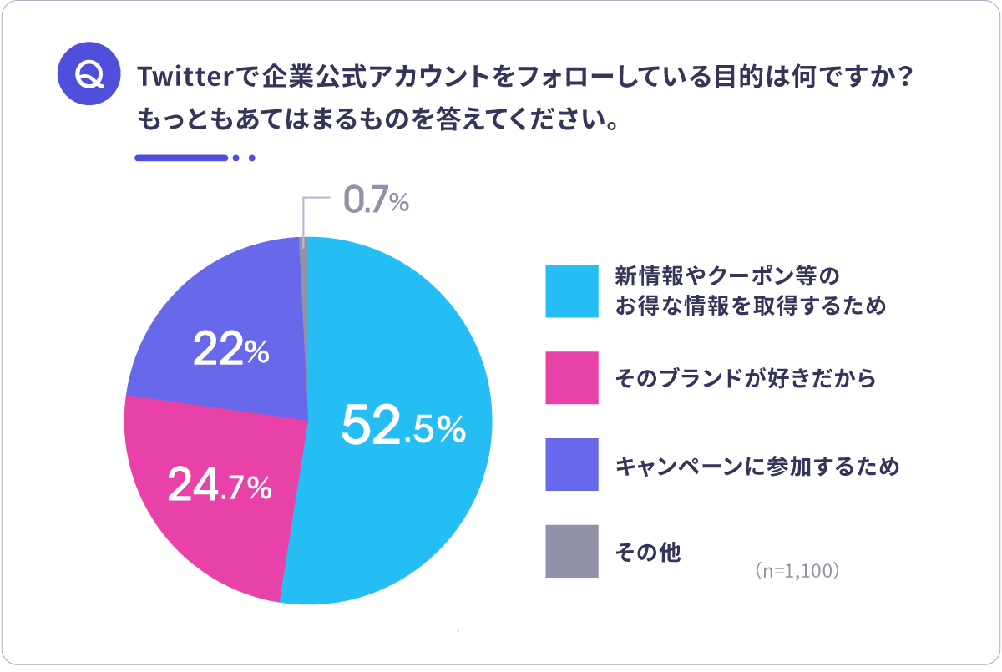Click the 52.5% percentage text

[x=402, y=427]
